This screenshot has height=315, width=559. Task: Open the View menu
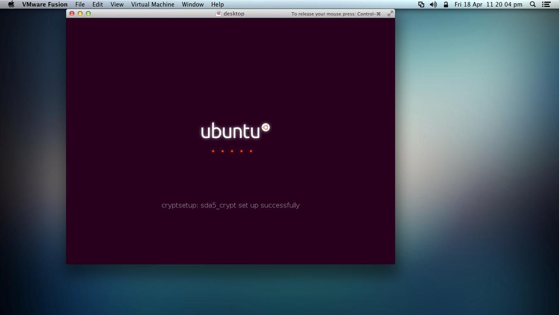pyautogui.click(x=117, y=5)
